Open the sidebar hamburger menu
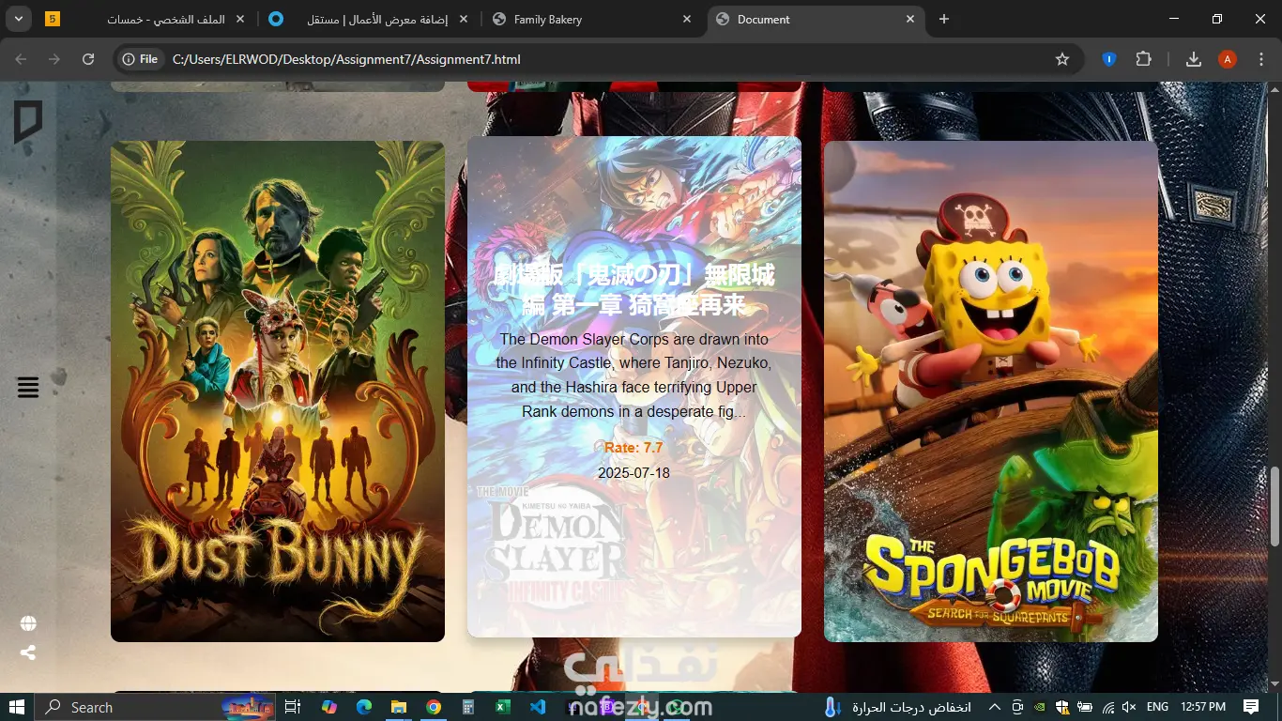1282x721 pixels. (28, 387)
